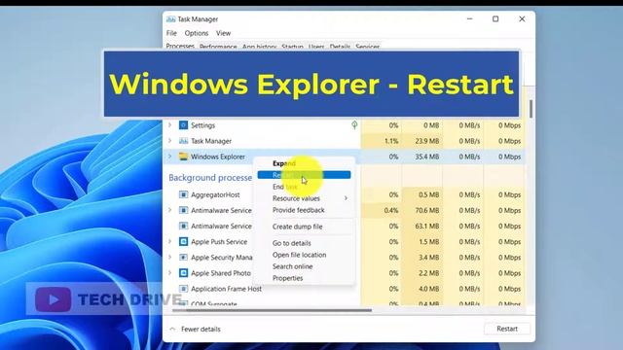Click the Windows Explorer folder icon
This screenshot has height=350, width=623.
(183, 157)
